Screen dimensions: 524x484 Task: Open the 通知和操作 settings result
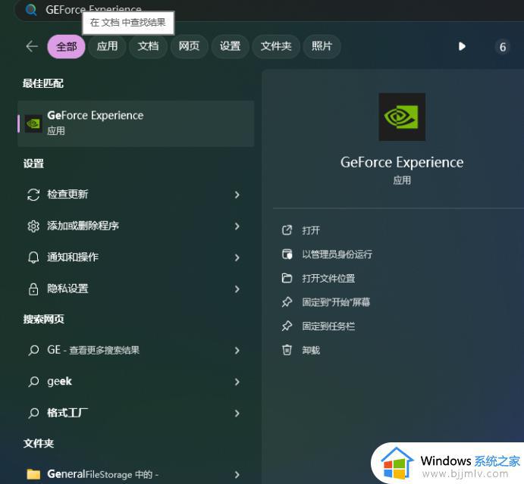pyautogui.click(x=136, y=258)
